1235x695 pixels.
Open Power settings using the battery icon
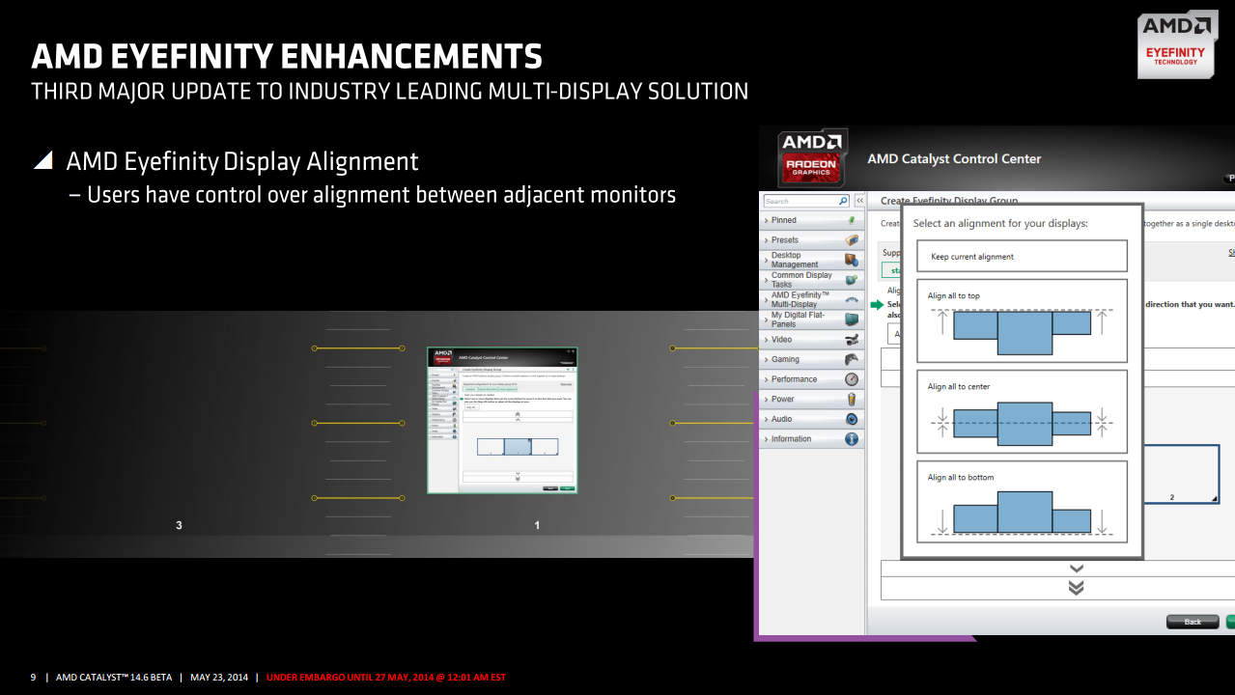tap(853, 399)
